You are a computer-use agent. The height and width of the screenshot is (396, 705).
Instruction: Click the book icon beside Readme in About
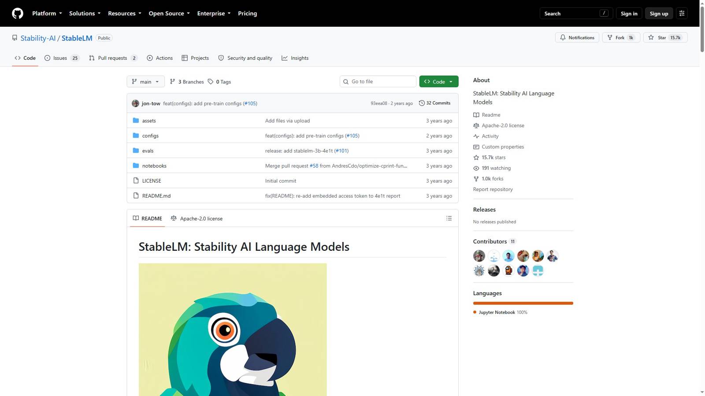point(476,115)
